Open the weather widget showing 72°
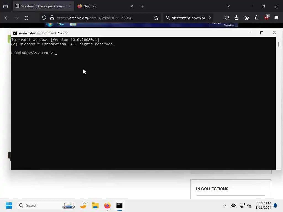 tap(84, 205)
